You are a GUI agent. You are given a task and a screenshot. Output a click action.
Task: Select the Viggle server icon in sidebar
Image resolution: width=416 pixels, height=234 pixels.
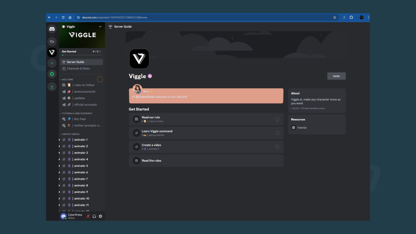[x=52, y=52]
